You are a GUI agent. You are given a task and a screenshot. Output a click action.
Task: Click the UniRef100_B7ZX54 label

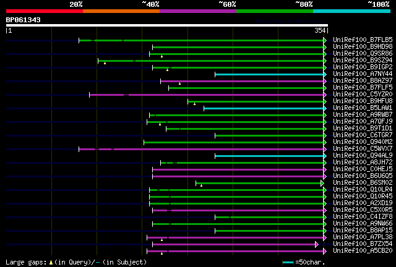point(363,244)
